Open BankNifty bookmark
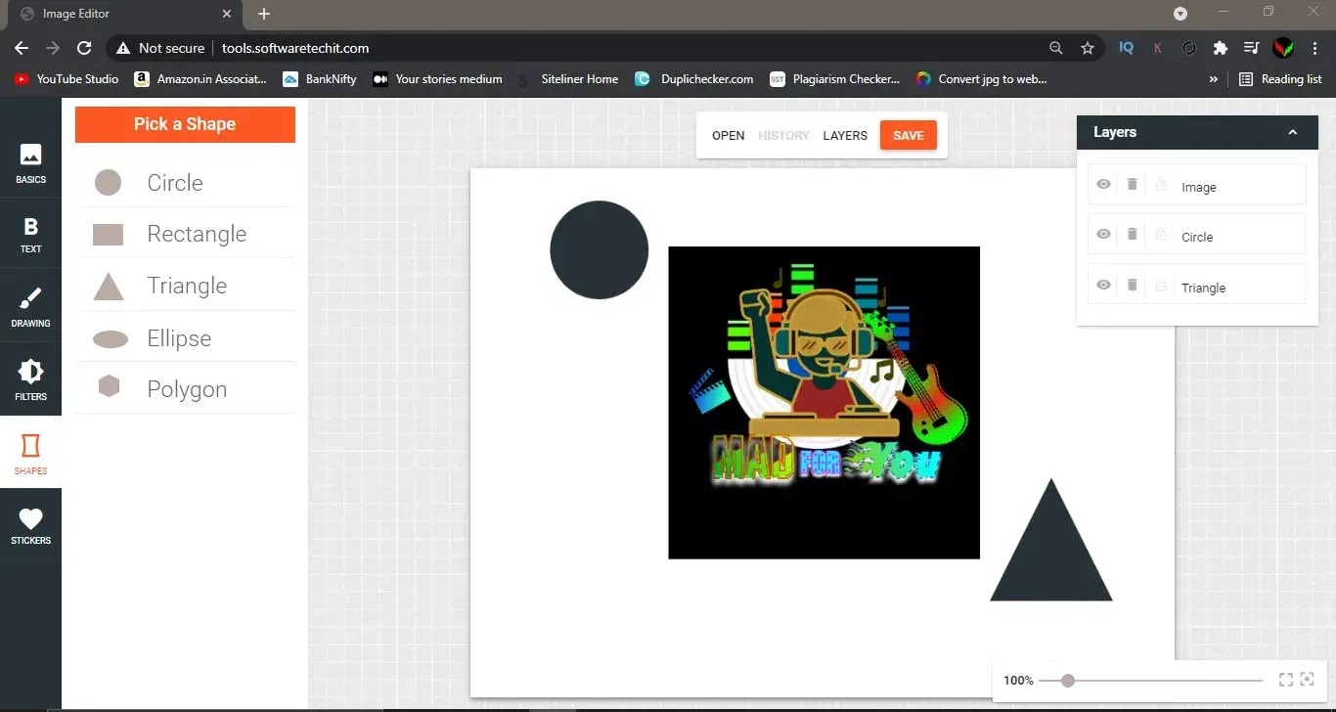Viewport: 1336px width, 712px height. [x=320, y=79]
